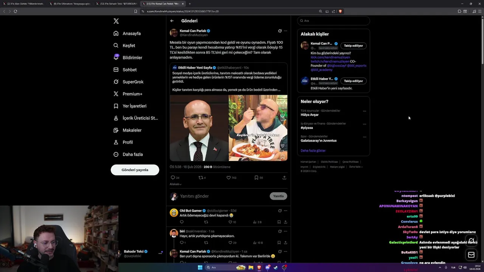Open Anasayfa from the X sidebar
The image size is (484, 272).
127,33
